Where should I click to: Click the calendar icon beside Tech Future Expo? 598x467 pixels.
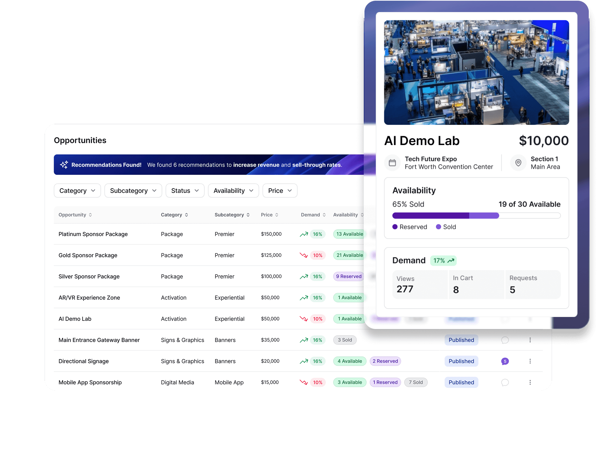coord(392,163)
